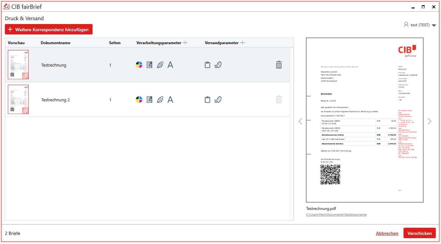Click the CIB fairBrief app logo icon
Screen dimensions: 441x244
(x=7, y=6)
